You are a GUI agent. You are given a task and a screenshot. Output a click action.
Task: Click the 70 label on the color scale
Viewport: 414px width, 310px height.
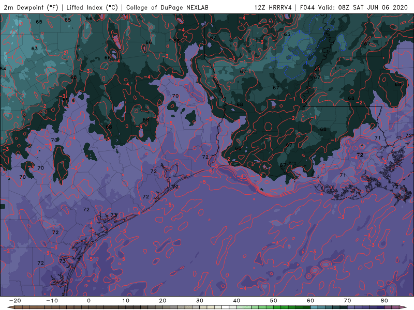pos(347,301)
